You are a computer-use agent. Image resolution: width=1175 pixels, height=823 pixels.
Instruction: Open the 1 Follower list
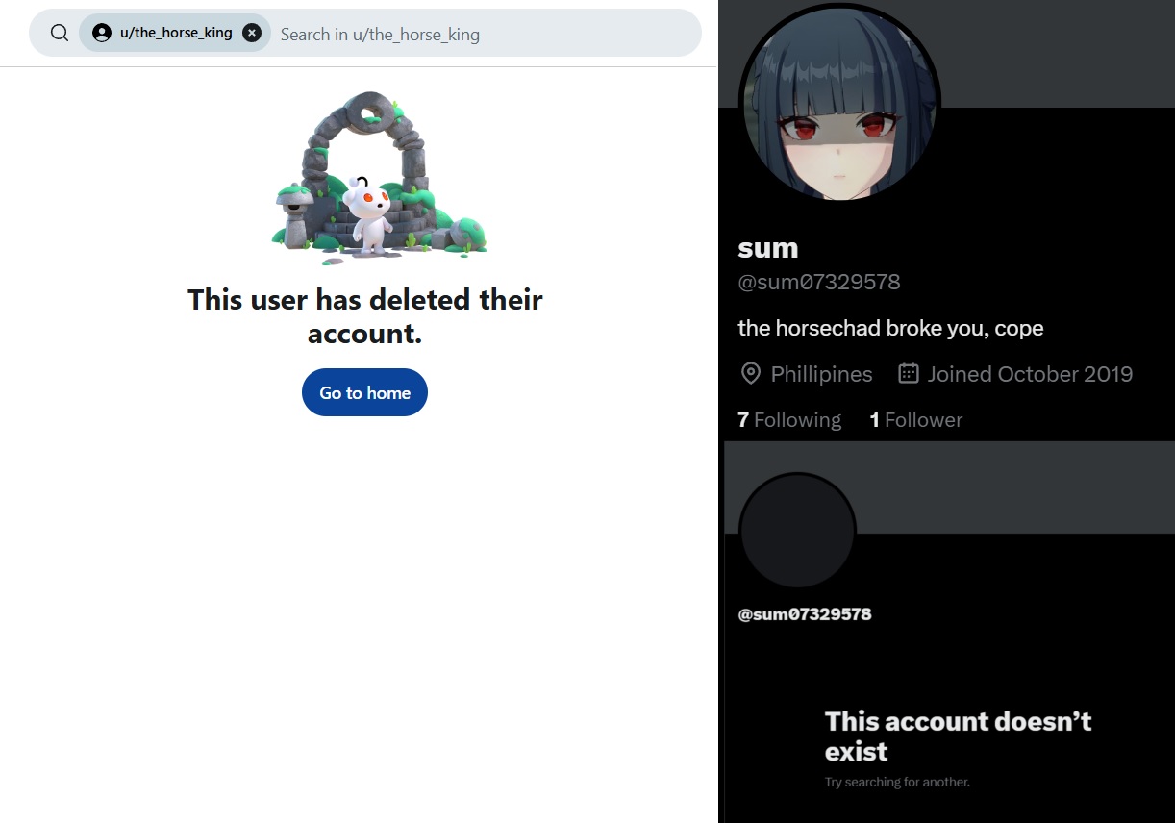point(916,420)
